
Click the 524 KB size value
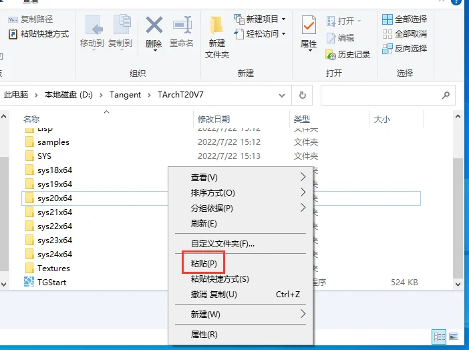(404, 283)
